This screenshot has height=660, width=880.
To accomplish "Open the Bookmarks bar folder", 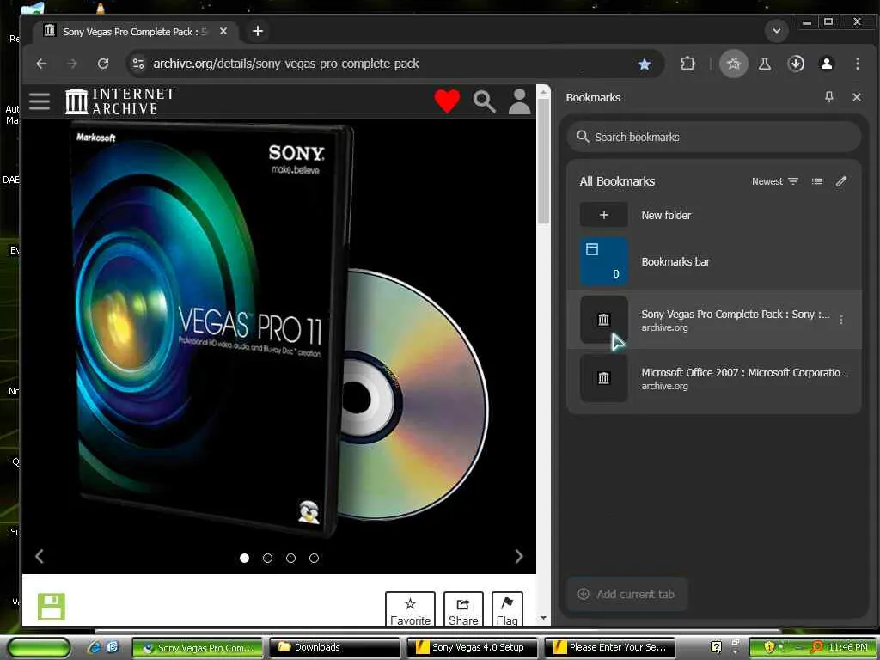I will 714,261.
